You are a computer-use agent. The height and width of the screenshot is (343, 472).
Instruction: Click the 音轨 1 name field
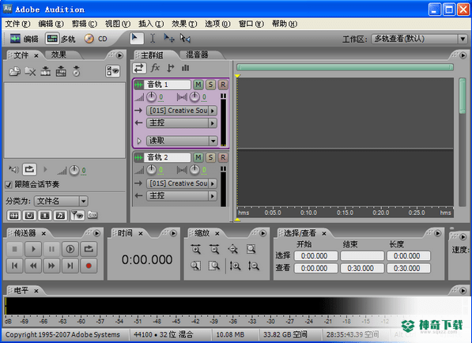(168, 85)
